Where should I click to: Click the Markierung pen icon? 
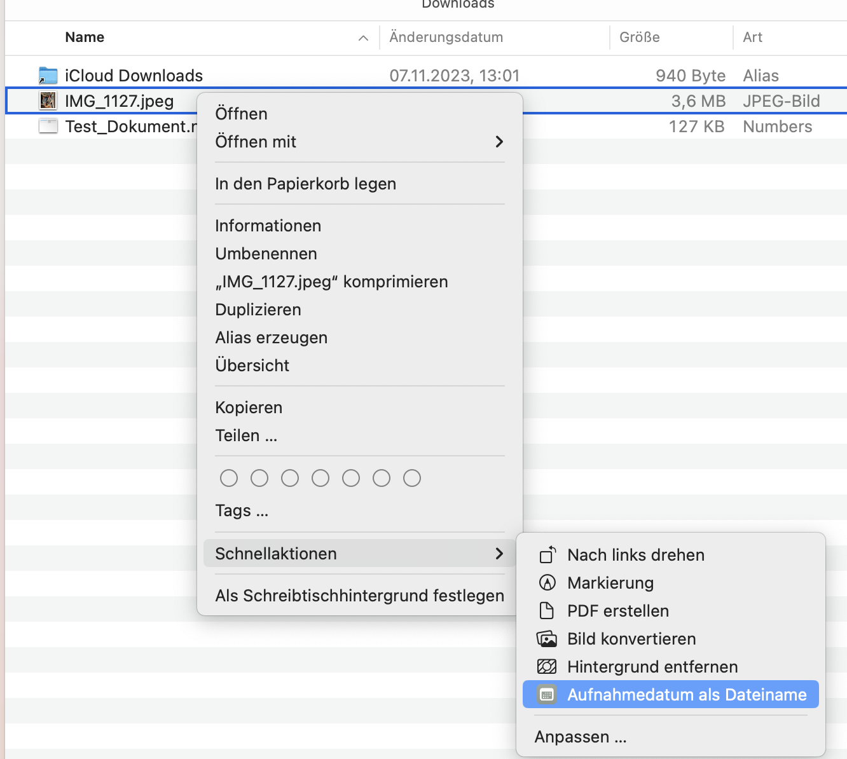coord(547,583)
